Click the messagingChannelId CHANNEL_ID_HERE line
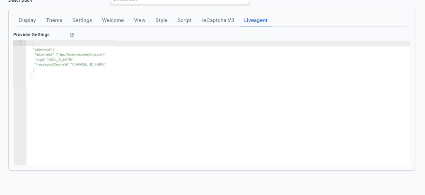Image resolution: width=425 pixels, height=195 pixels. (x=70, y=65)
